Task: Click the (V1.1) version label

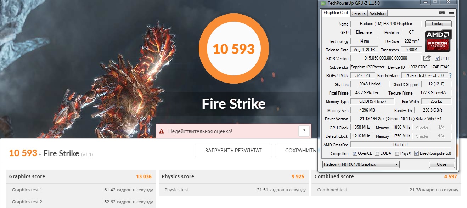Action: 87,154
